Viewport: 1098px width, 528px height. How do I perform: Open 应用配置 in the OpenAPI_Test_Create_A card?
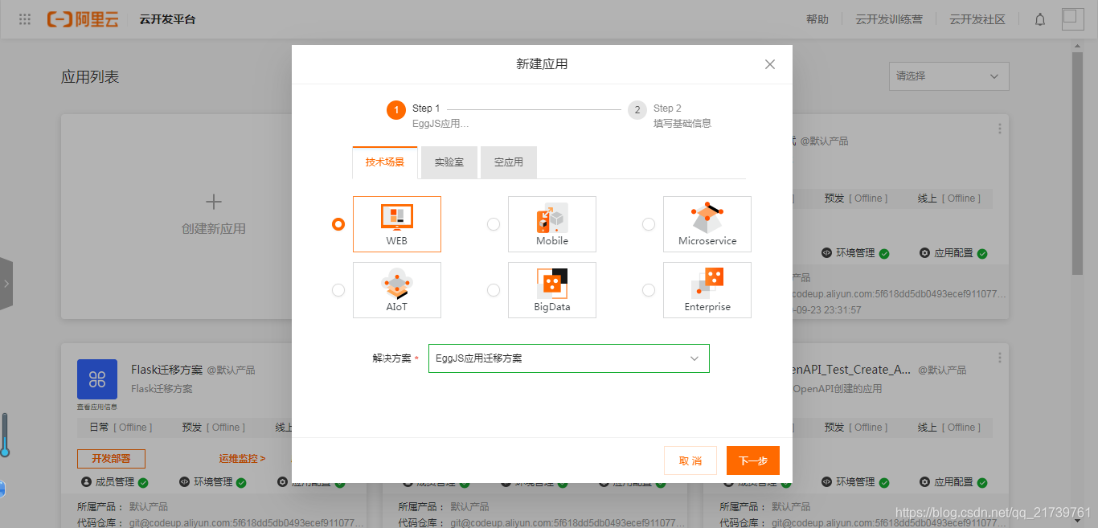click(x=953, y=482)
